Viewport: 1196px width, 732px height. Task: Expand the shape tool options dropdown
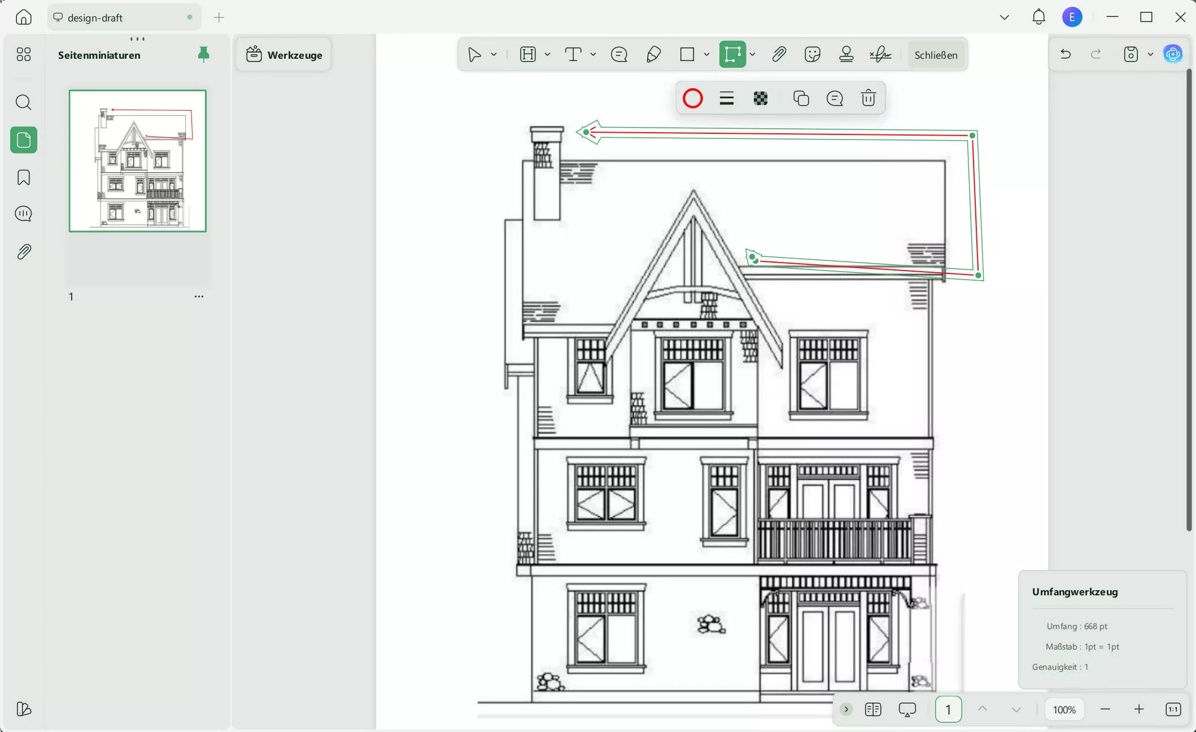point(706,54)
